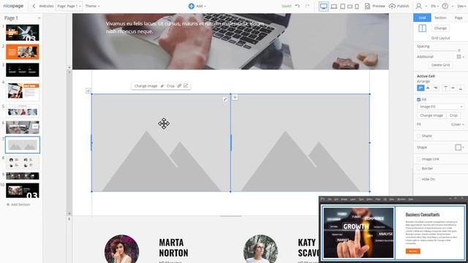Click the Websites breadcrumb
The height and width of the screenshot is (263, 468).
46,6
